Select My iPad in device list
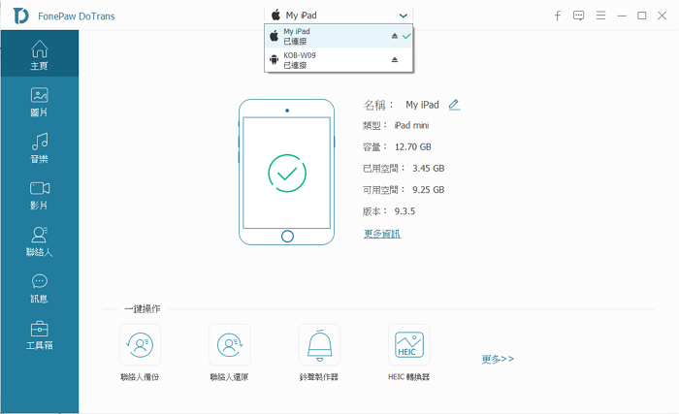This screenshot has height=414, width=679. 339,36
